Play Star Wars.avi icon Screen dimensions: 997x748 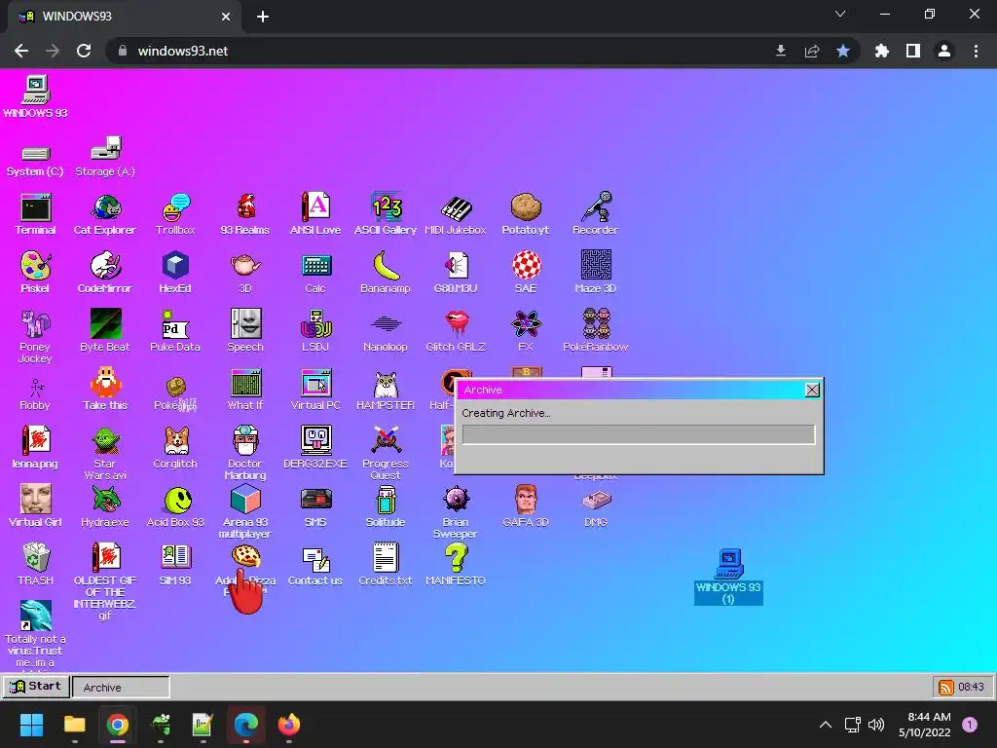click(x=105, y=453)
